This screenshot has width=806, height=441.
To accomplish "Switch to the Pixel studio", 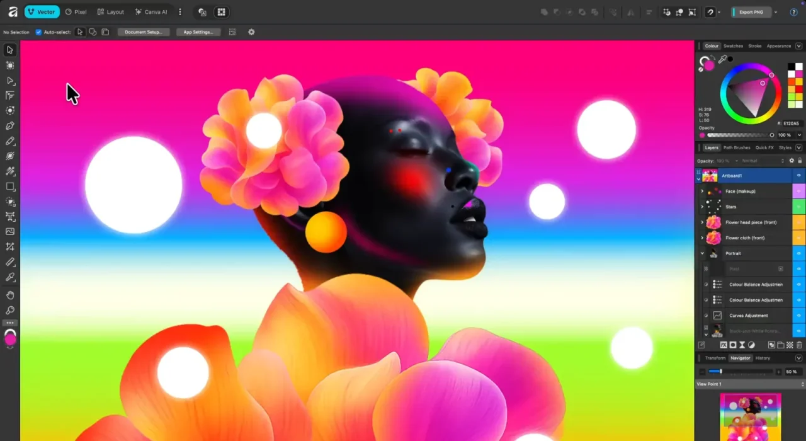I will (76, 12).
